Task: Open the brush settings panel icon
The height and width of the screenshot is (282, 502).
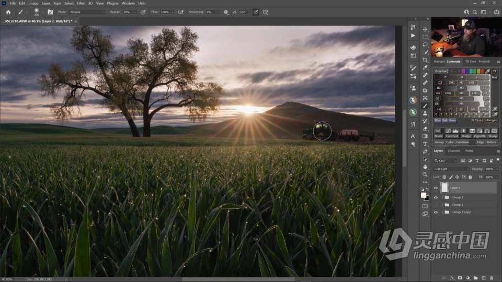Action: (x=50, y=12)
